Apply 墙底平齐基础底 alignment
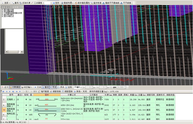The height and width of the screenshot is (124, 193). click(111, 3)
